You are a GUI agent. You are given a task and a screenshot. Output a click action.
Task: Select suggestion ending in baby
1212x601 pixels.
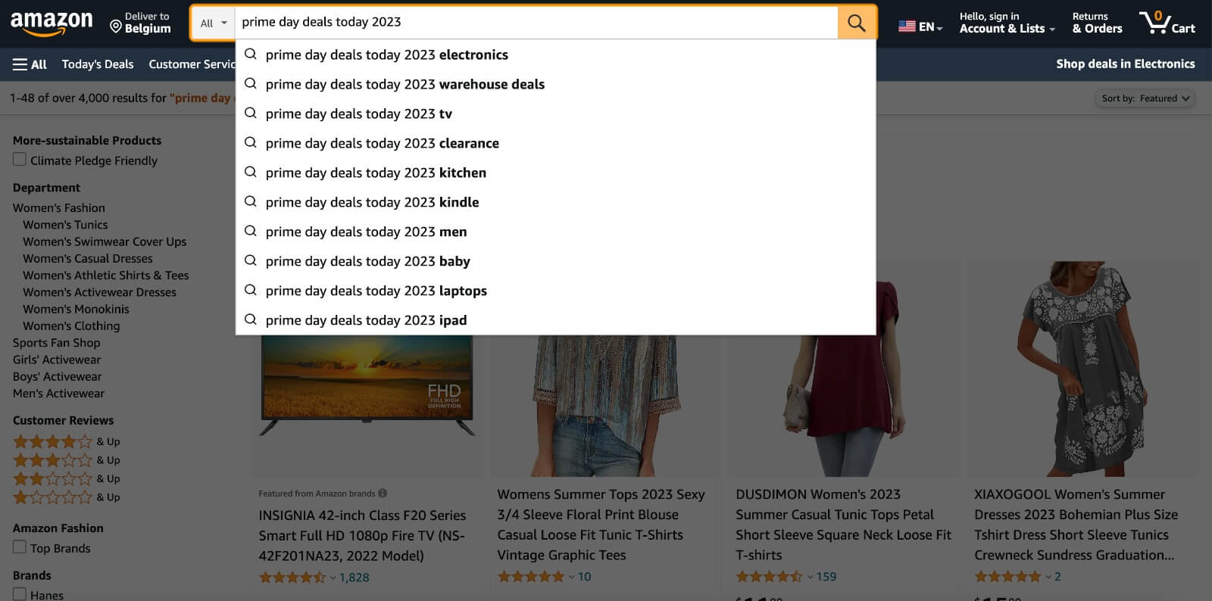(x=556, y=261)
